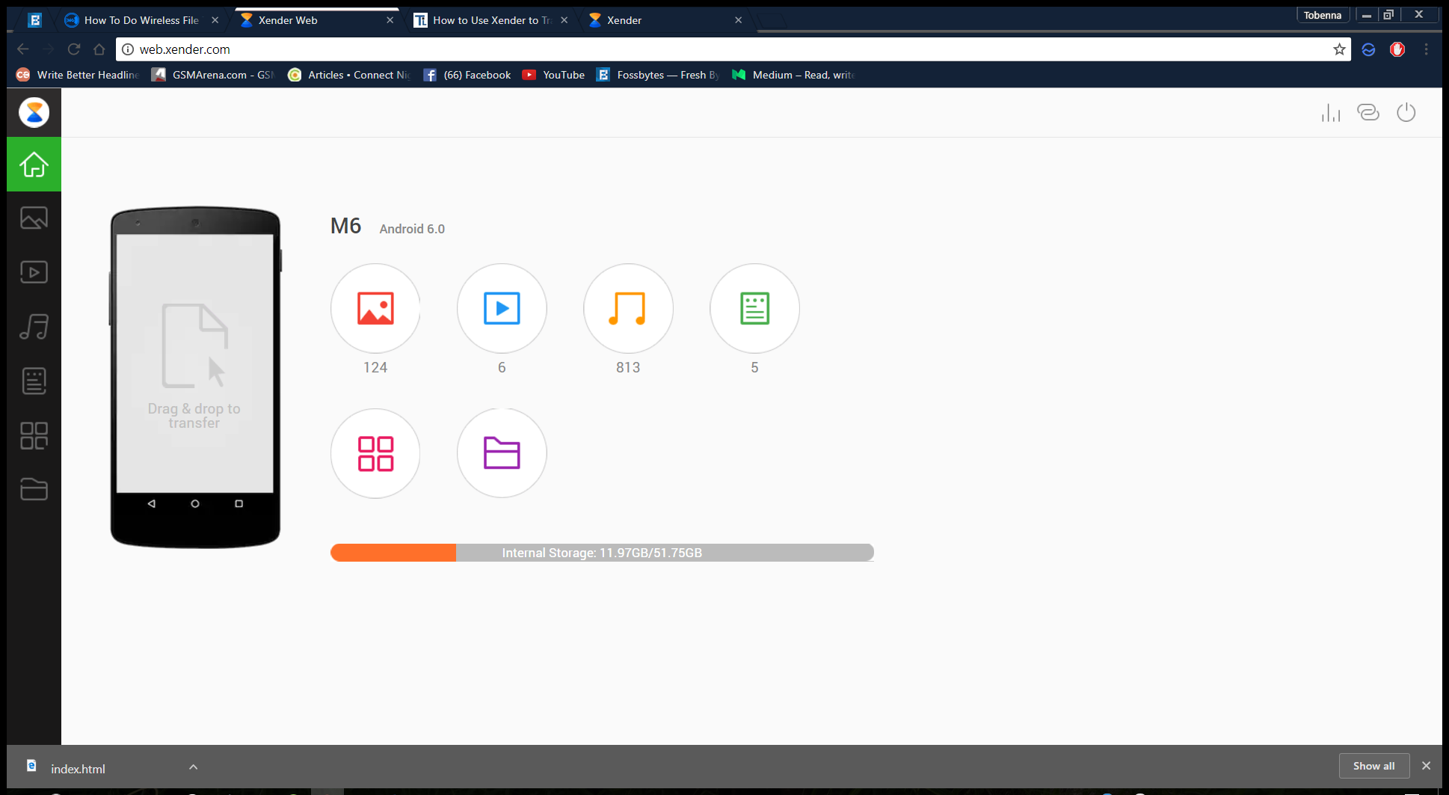Open the Apps section in the sidebar
1449x795 pixels.
(x=33, y=435)
